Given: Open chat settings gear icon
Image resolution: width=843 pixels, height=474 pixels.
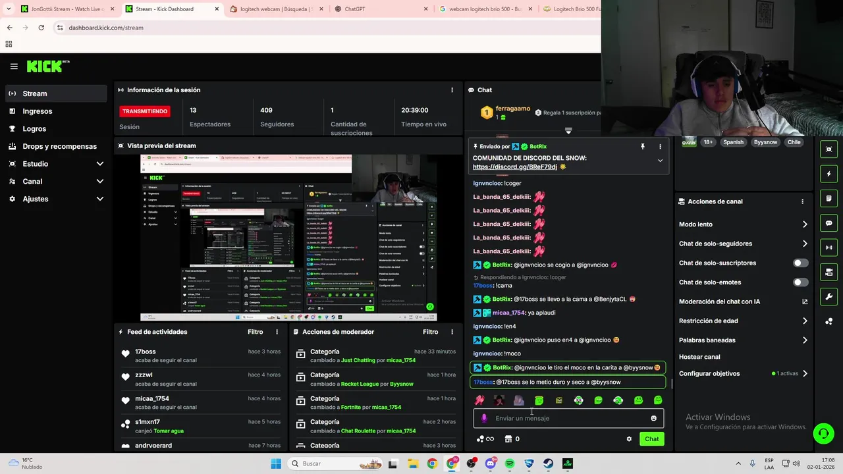Looking at the screenshot, I should [629, 439].
